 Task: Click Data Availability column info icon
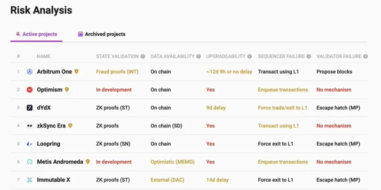click(198, 56)
